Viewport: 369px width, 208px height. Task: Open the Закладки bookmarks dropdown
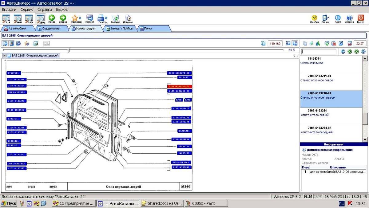click(76, 19)
